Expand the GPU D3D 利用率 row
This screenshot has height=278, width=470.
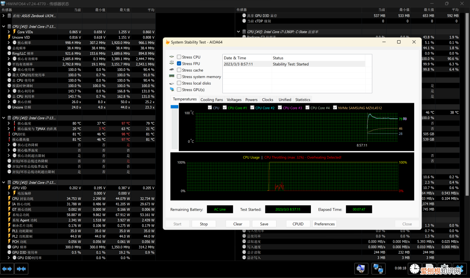click(x=9, y=258)
